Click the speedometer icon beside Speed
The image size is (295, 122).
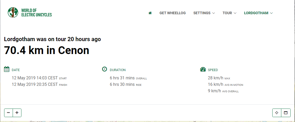203,69
